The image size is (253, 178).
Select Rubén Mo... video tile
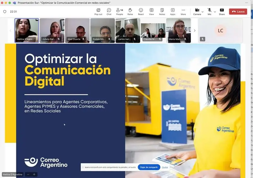(x=102, y=30)
